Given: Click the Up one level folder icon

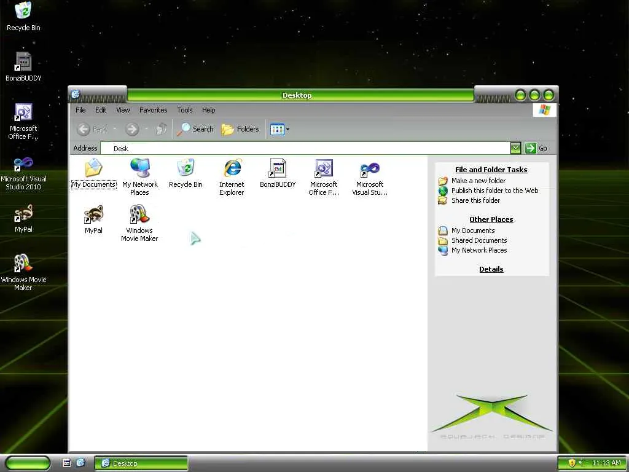Looking at the screenshot, I should pos(162,129).
